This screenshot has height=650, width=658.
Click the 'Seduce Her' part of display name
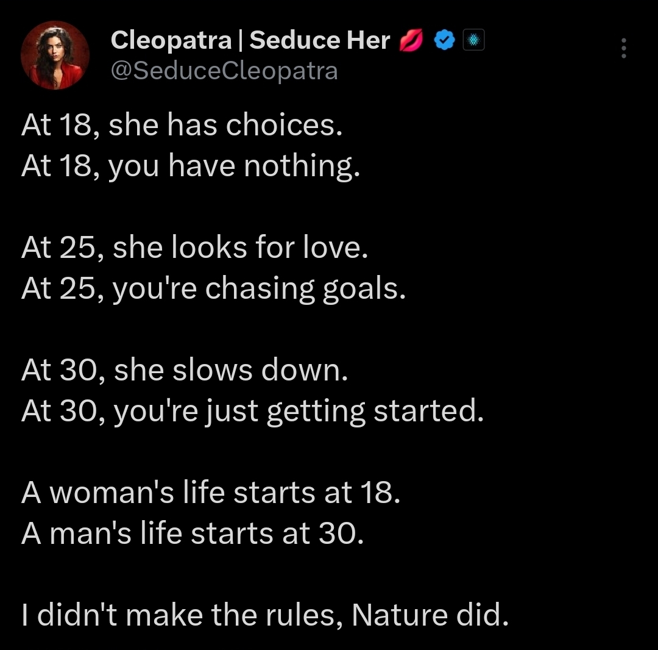[x=319, y=40]
